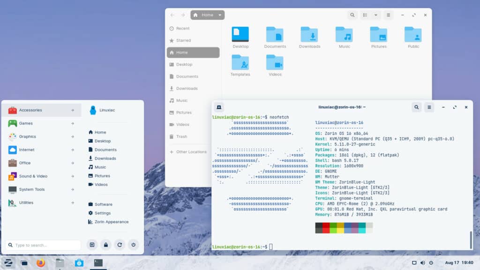This screenshot has height=270, width=480.
Task: Open new tab button in Terminal
Action: (219, 108)
